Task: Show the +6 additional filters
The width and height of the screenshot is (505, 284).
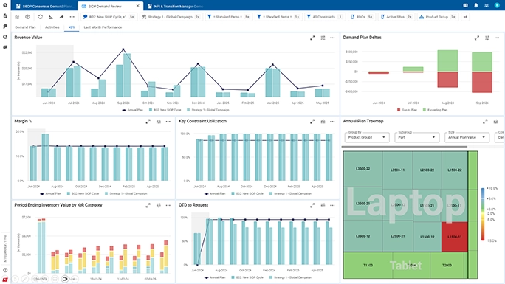Action: [465, 17]
